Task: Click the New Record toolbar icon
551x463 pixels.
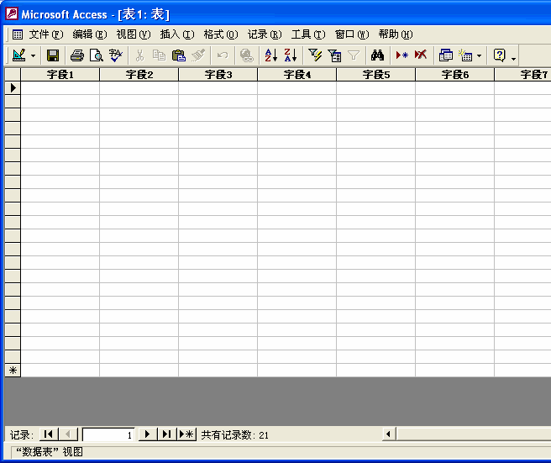Action: (x=401, y=55)
